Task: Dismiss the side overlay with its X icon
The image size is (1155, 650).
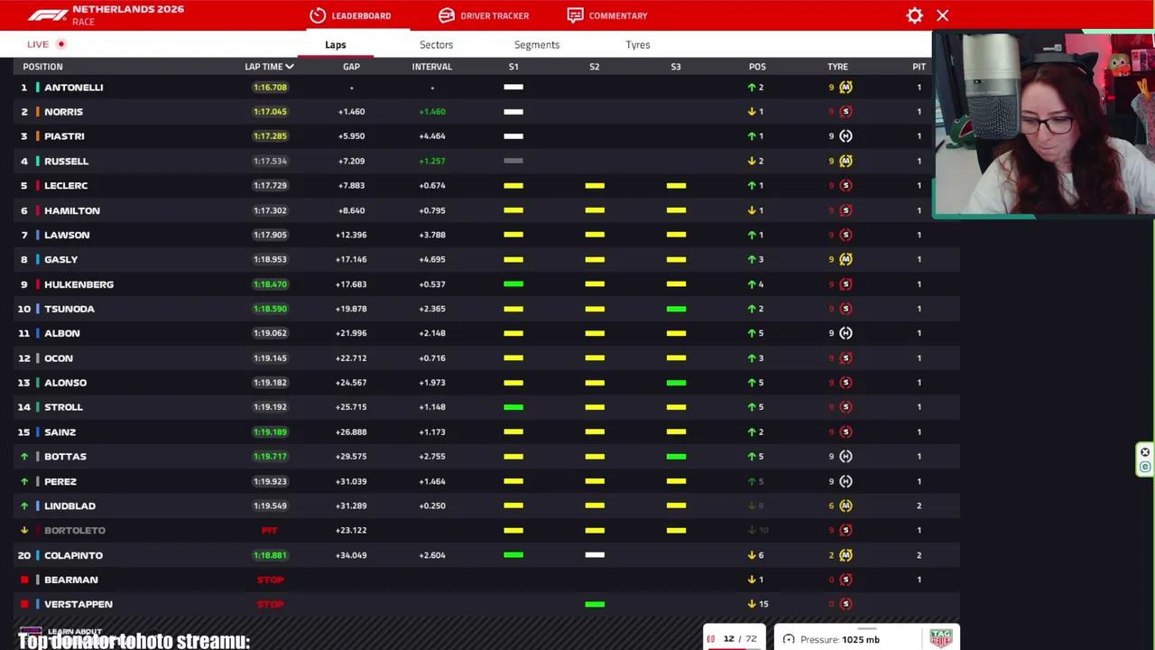Action: coord(1145,452)
